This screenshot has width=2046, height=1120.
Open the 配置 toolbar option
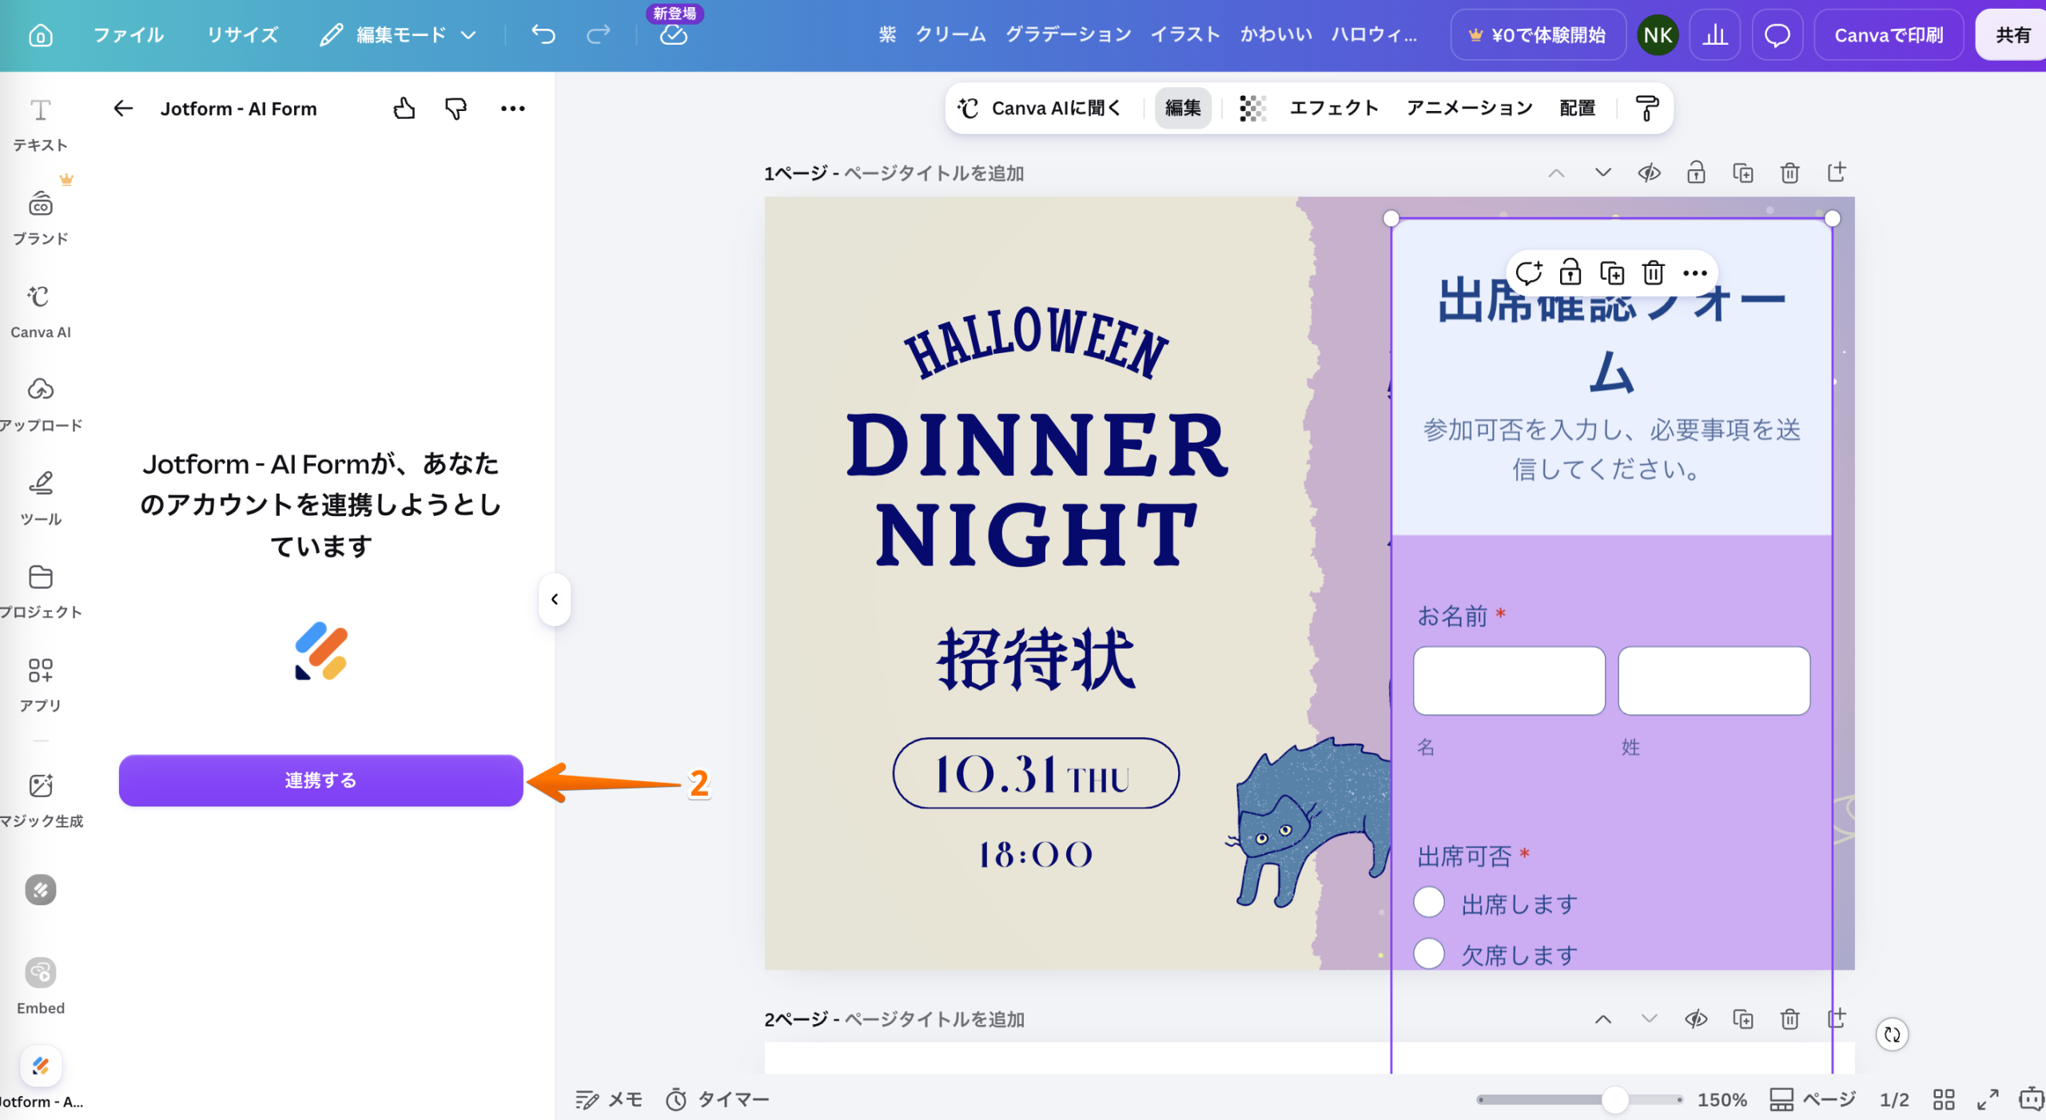(1577, 108)
